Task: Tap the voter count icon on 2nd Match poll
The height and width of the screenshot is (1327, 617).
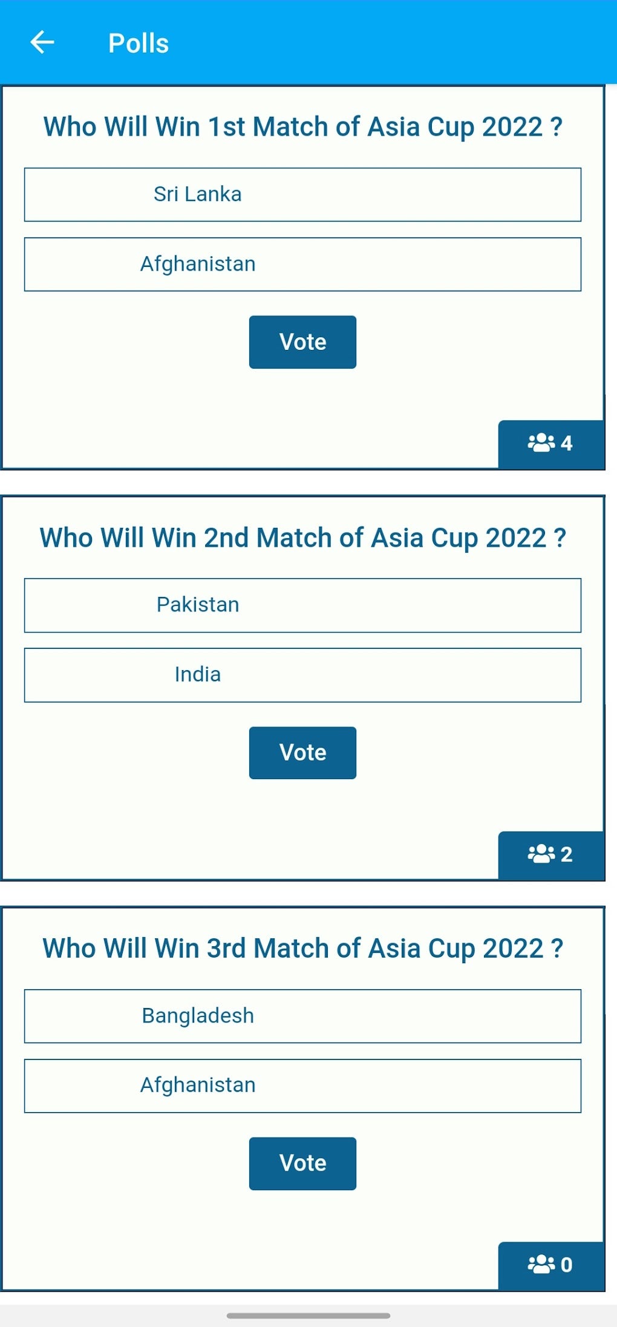Action: click(x=541, y=854)
